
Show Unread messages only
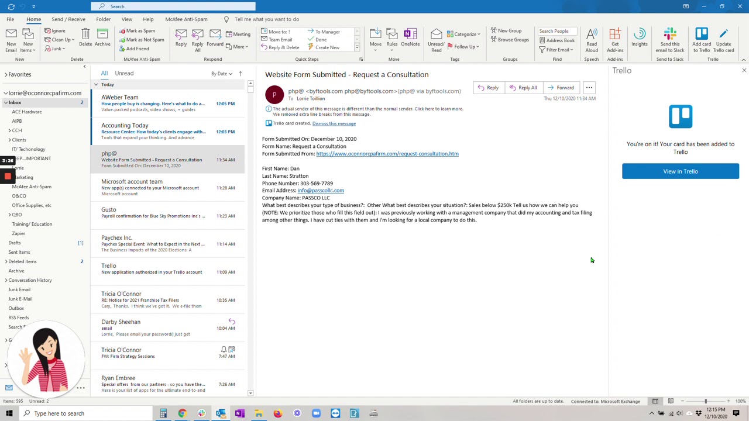click(124, 73)
